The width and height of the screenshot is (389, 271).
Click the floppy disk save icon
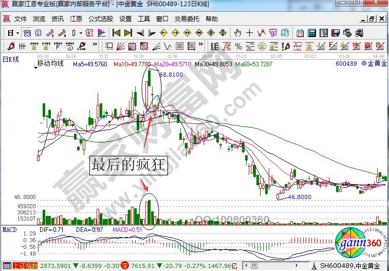tap(335, 33)
